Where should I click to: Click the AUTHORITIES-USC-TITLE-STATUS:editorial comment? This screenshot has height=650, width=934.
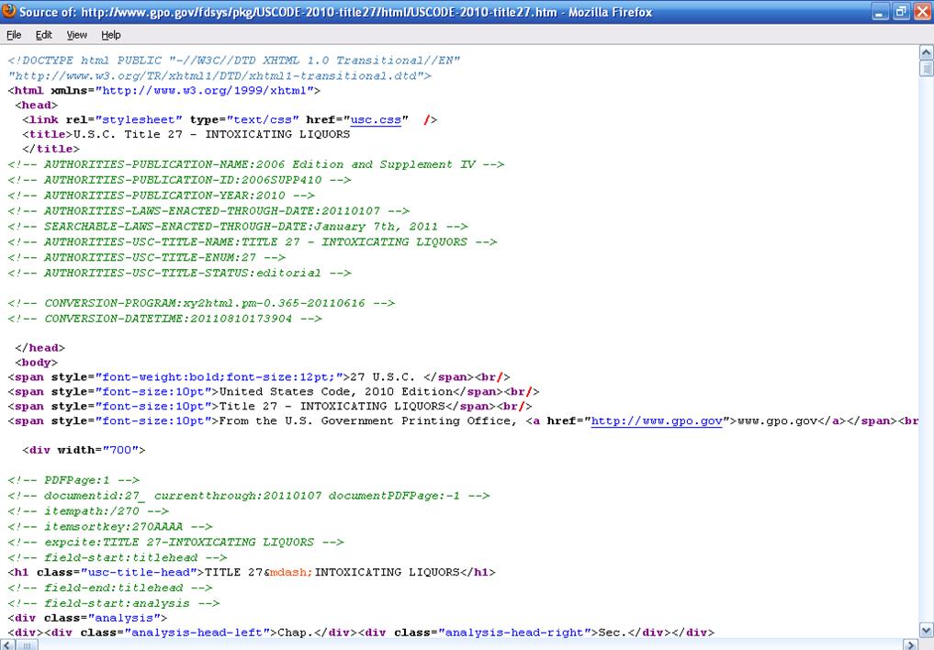click(x=179, y=273)
